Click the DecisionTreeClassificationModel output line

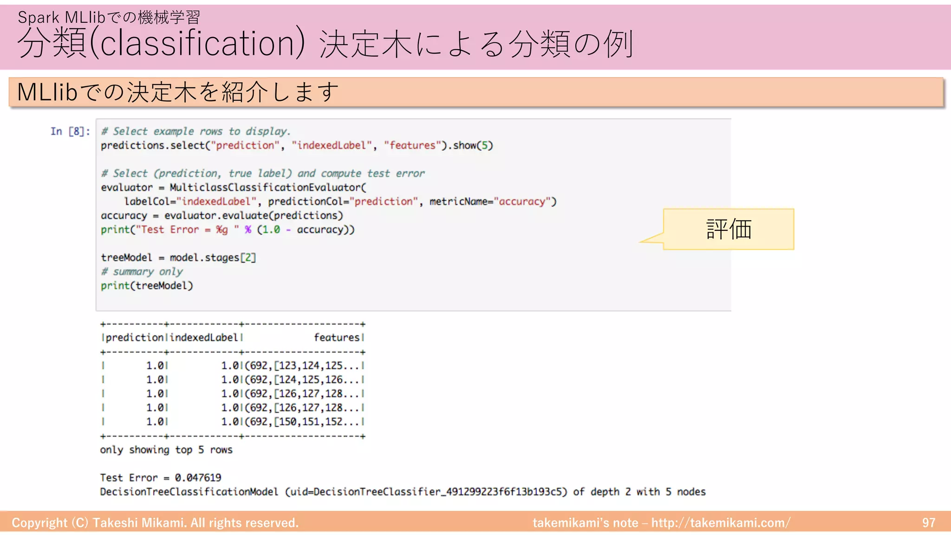(x=403, y=492)
